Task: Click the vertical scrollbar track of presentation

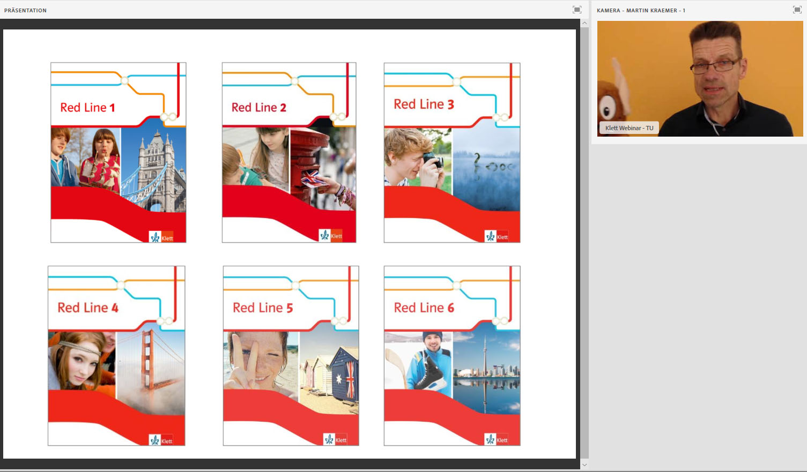Action: pos(584,244)
